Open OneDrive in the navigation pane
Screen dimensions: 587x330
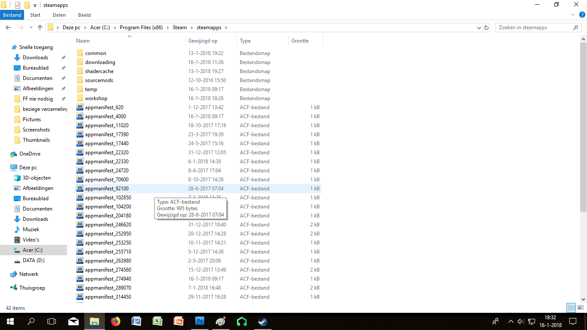[x=30, y=154]
